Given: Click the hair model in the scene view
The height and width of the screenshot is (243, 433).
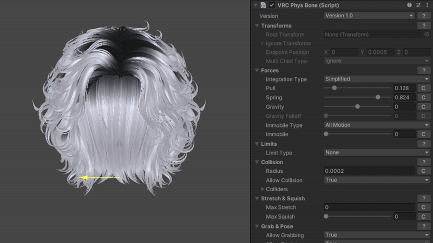Looking at the screenshot, I should [x=119, y=107].
